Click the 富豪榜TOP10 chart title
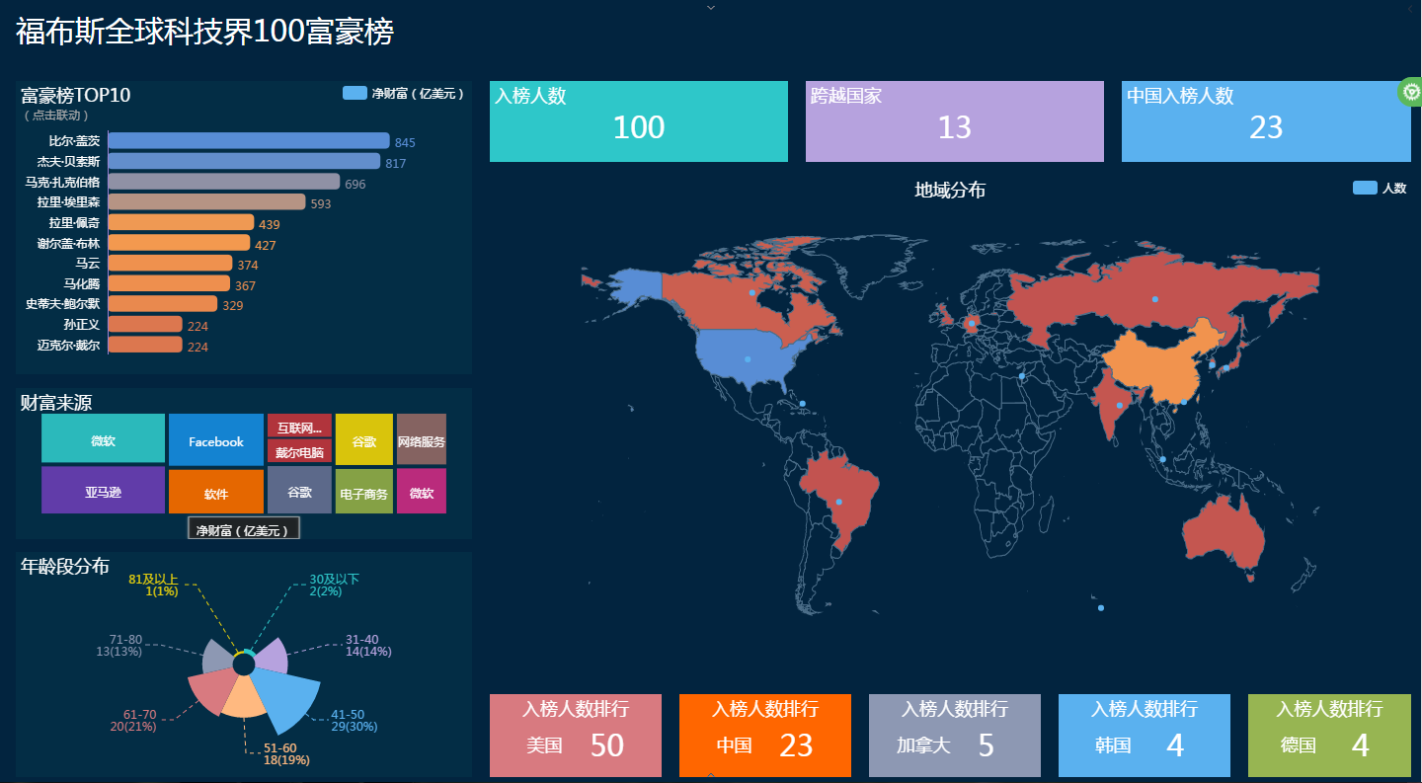 (x=76, y=96)
